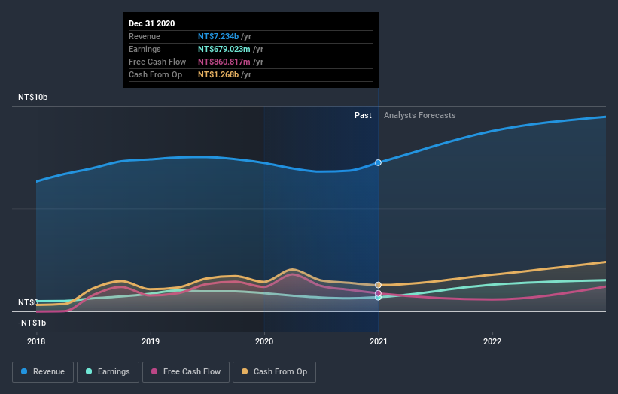Toggle the Cash From Op legend button

(x=274, y=372)
